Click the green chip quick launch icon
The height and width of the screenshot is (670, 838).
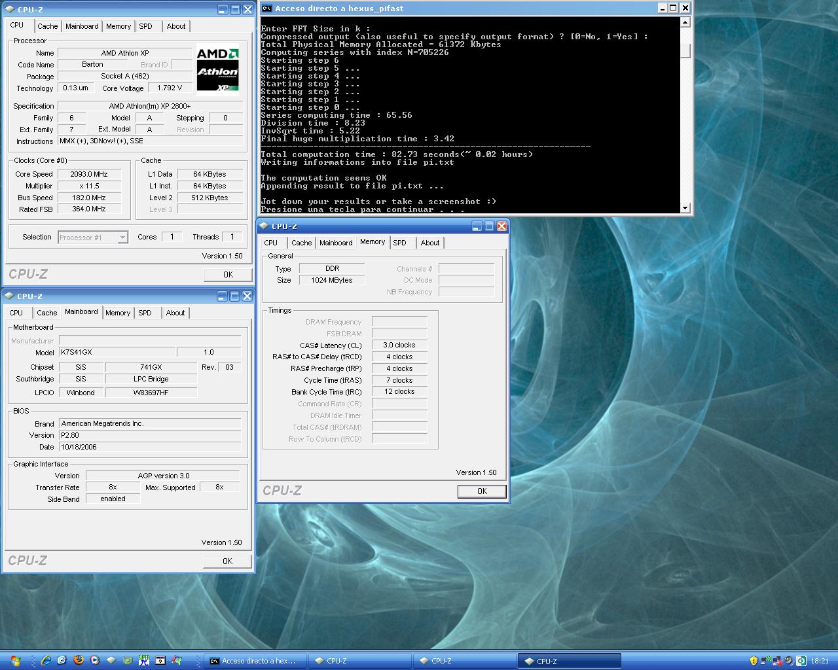tap(128, 660)
